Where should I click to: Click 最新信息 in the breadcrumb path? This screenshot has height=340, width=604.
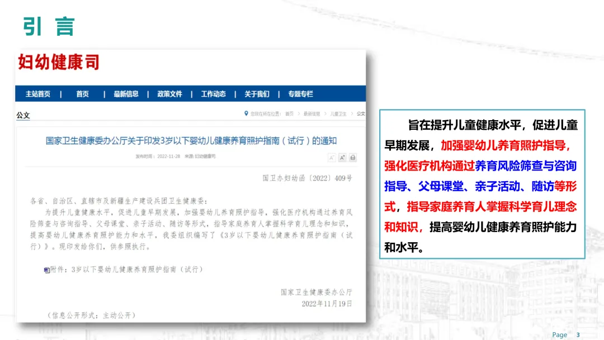(x=312, y=114)
